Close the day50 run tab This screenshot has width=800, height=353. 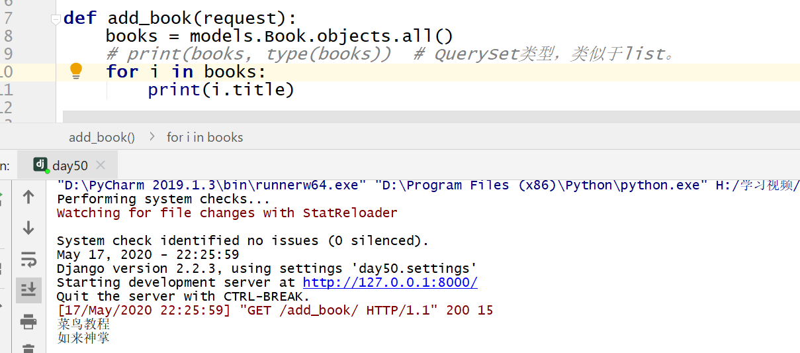coord(101,165)
